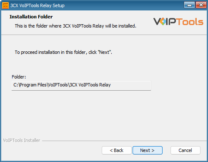
Task: Go to the previous step with Back
Action: (x=117, y=150)
